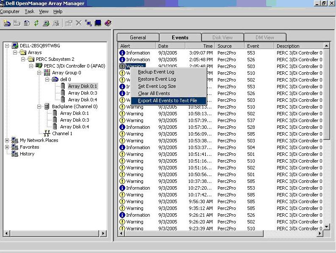336x253 pixels.
Task: Click the History icon in tree
Action: point(15,154)
